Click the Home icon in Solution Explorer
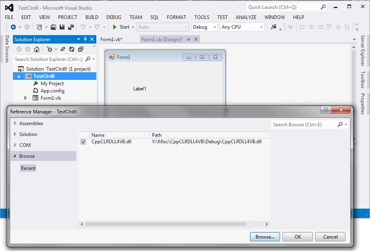 37,49
